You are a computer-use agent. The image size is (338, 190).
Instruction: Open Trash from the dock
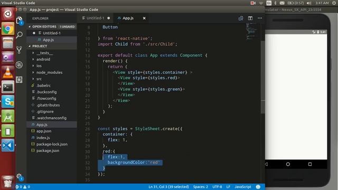[8, 183]
